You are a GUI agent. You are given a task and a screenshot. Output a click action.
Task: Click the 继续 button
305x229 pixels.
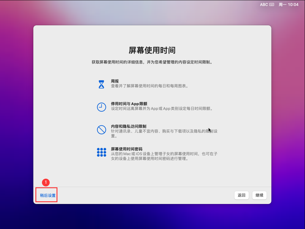(259, 195)
